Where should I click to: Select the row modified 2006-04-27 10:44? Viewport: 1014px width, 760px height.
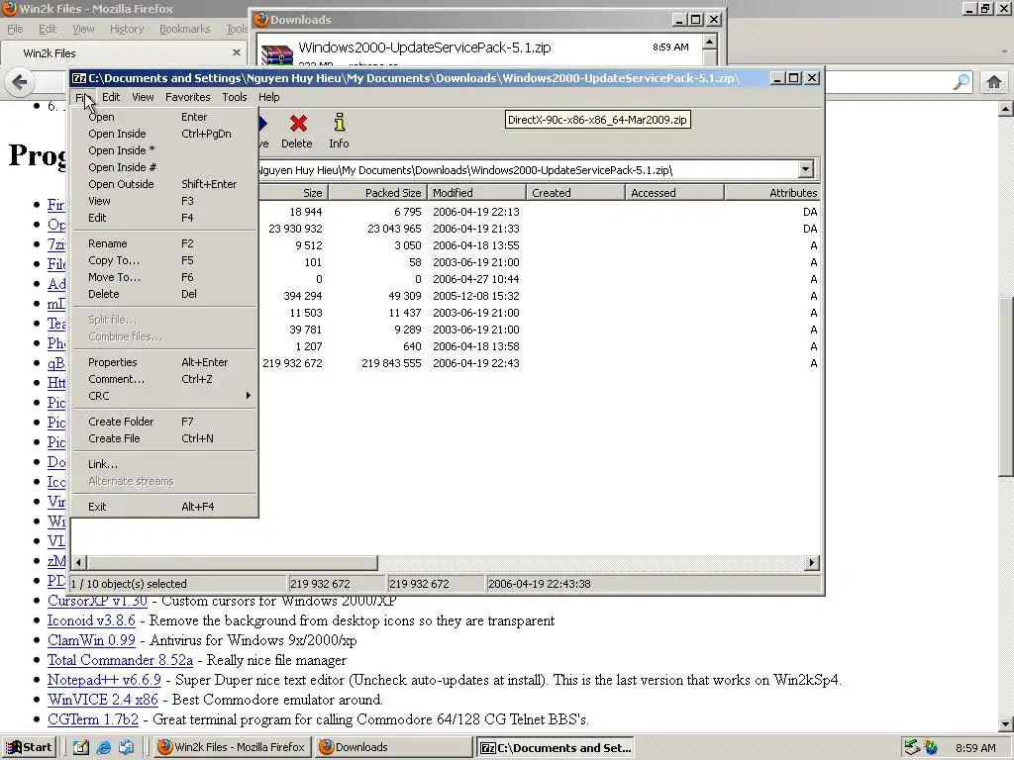540,279
